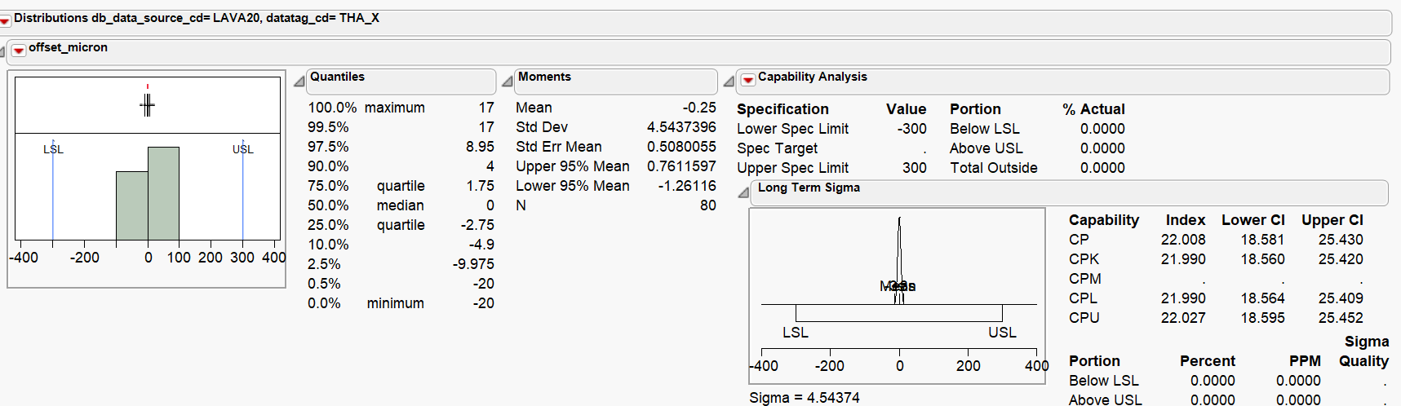Image resolution: width=1401 pixels, height=406 pixels.
Task: Open the Distributions red triangle menu
Action: 5,20
